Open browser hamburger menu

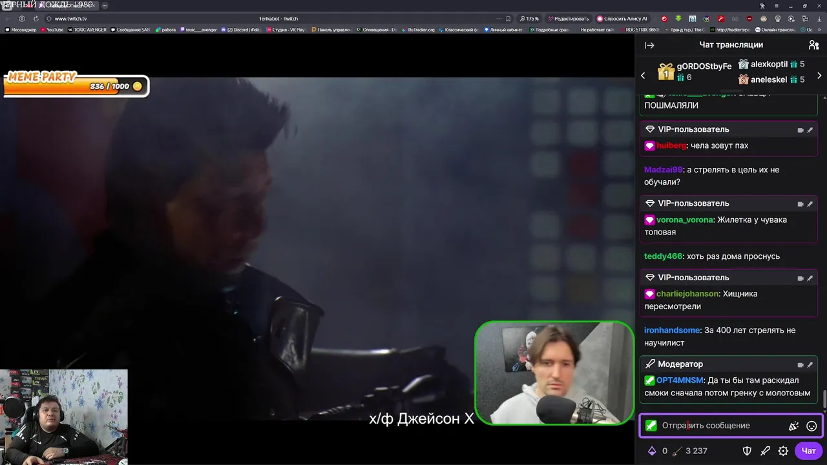click(777, 5)
